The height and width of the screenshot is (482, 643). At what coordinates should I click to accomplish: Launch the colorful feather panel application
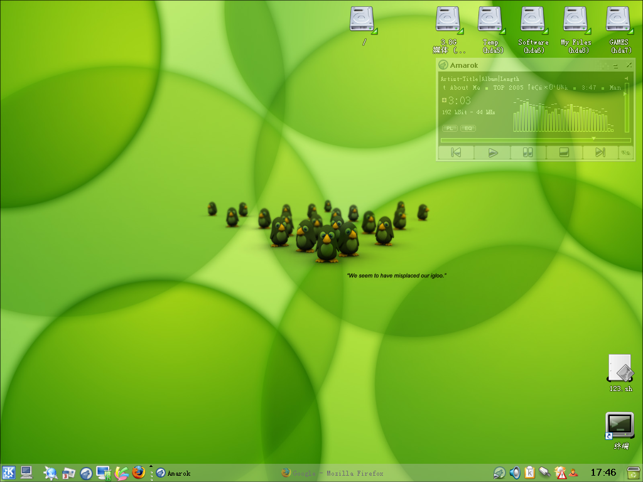coord(121,473)
